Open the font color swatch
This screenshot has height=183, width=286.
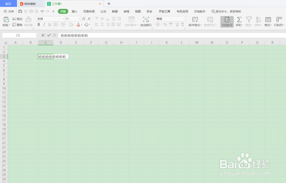click(x=78, y=25)
